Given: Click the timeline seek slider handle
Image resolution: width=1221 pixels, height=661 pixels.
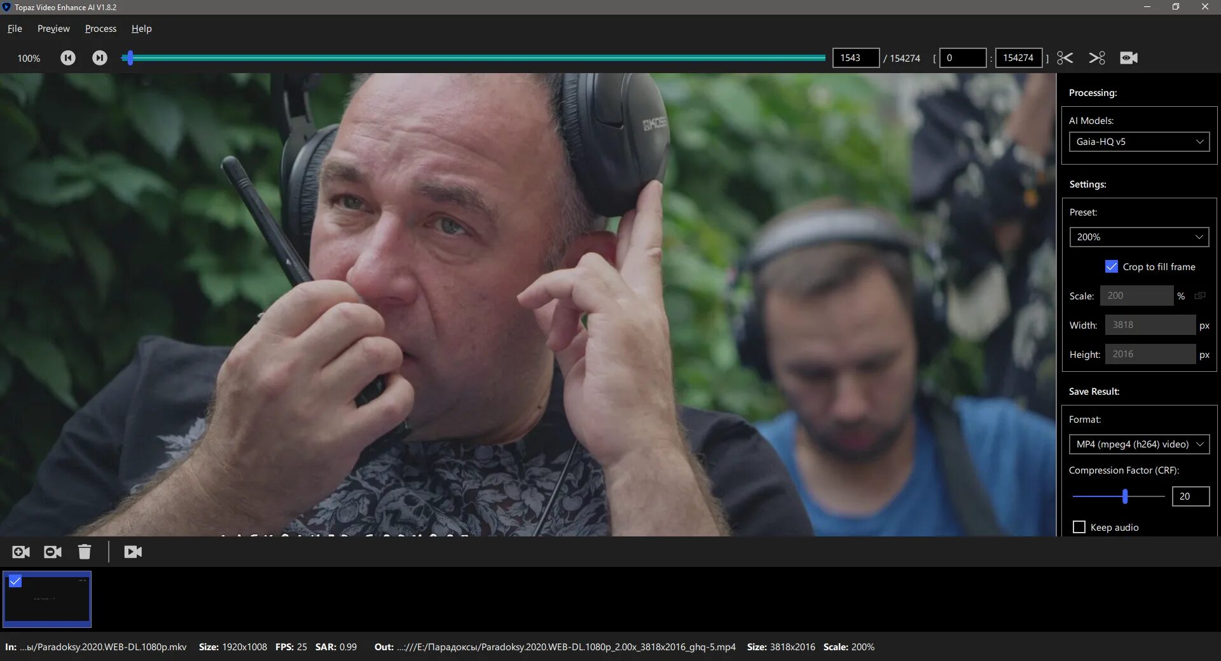Looking at the screenshot, I should pyautogui.click(x=130, y=58).
